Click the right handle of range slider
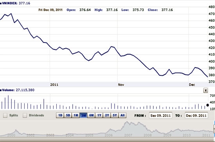Screen dimensions: 215x142 click(214, 129)
